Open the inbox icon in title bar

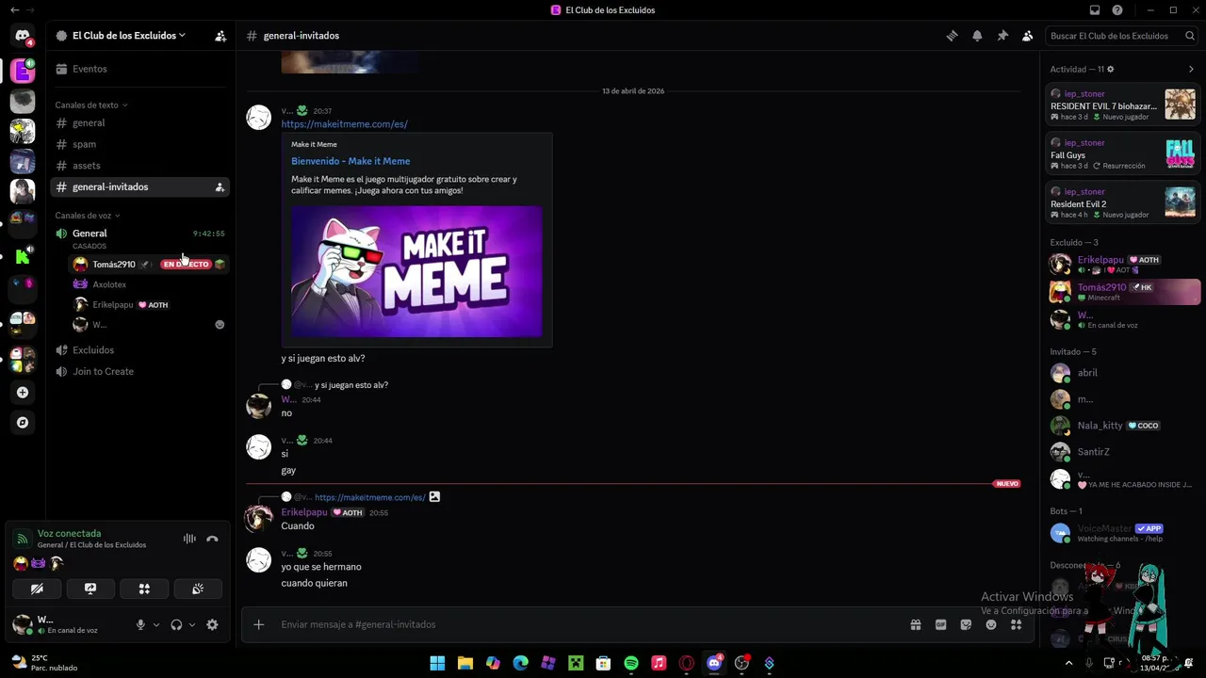pos(1095,10)
